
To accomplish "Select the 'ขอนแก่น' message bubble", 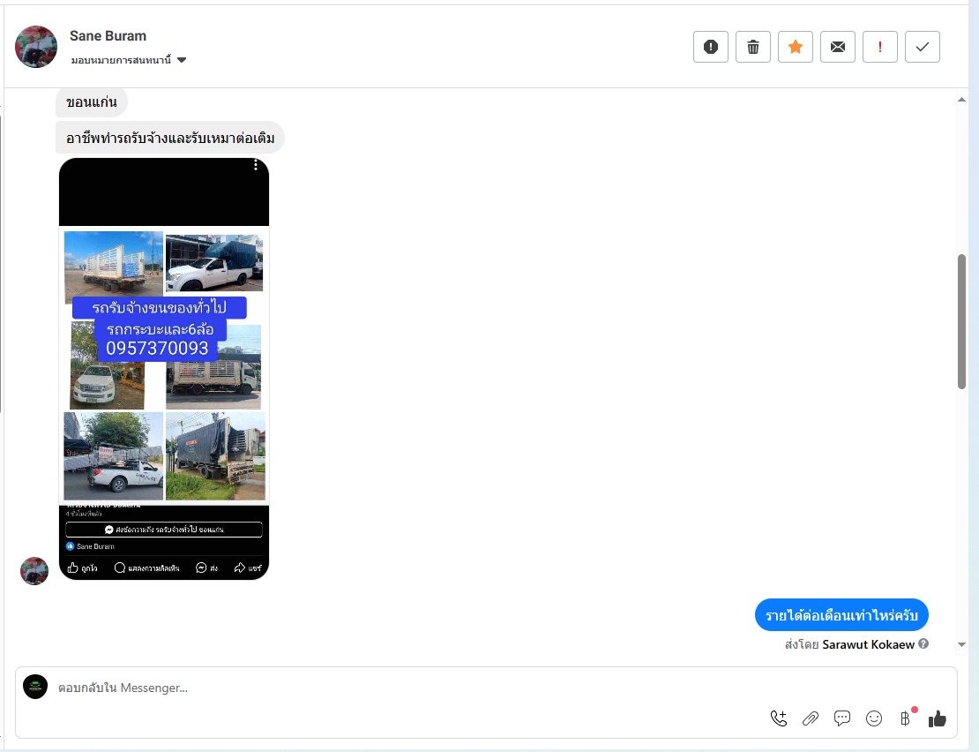I will coord(91,102).
